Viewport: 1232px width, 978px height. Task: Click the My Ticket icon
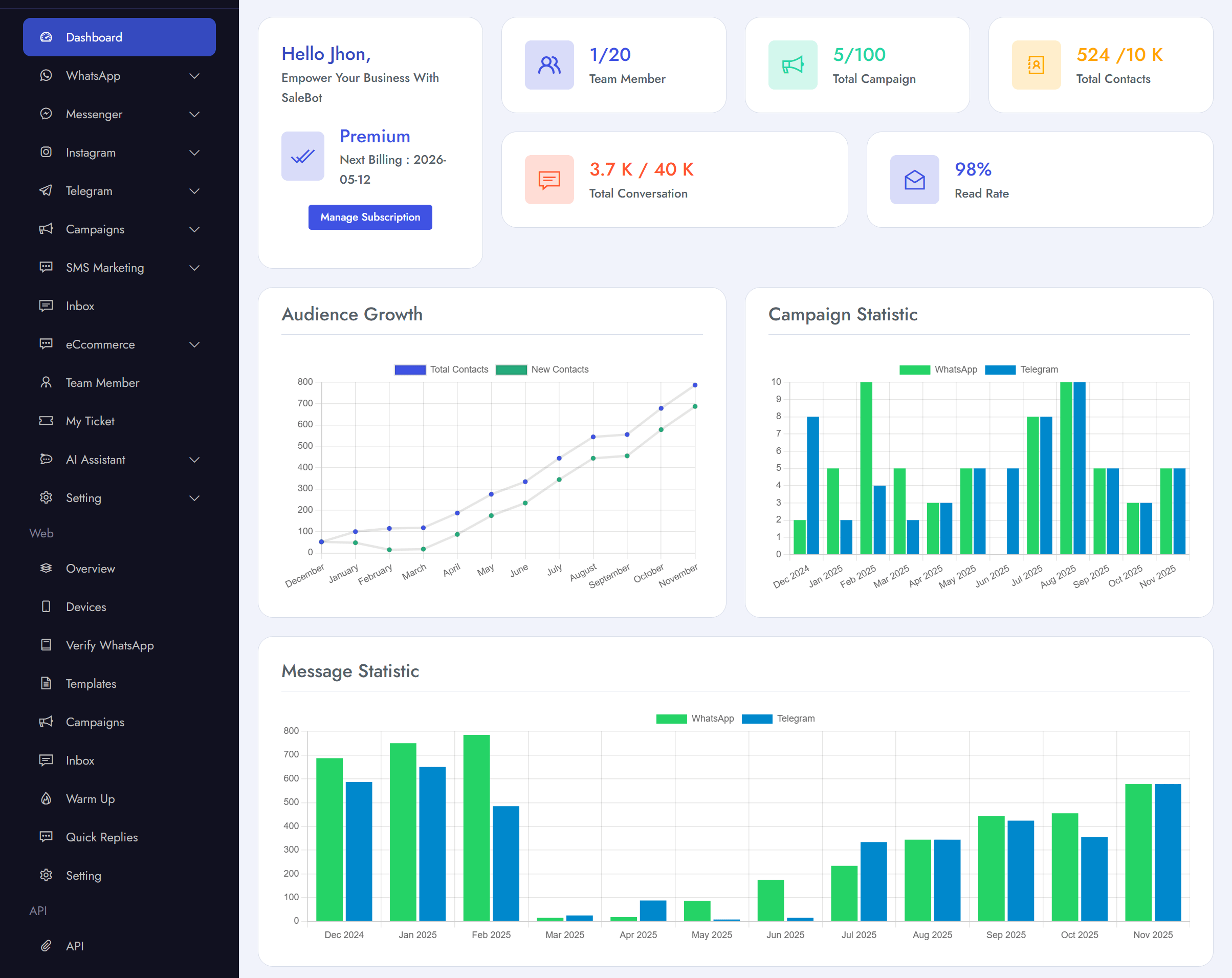pos(46,421)
